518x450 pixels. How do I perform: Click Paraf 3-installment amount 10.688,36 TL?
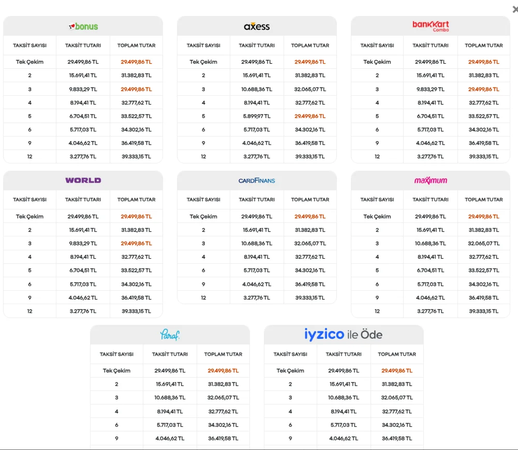click(x=170, y=398)
